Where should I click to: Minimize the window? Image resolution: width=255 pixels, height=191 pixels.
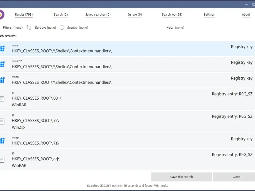[x=246, y=4]
